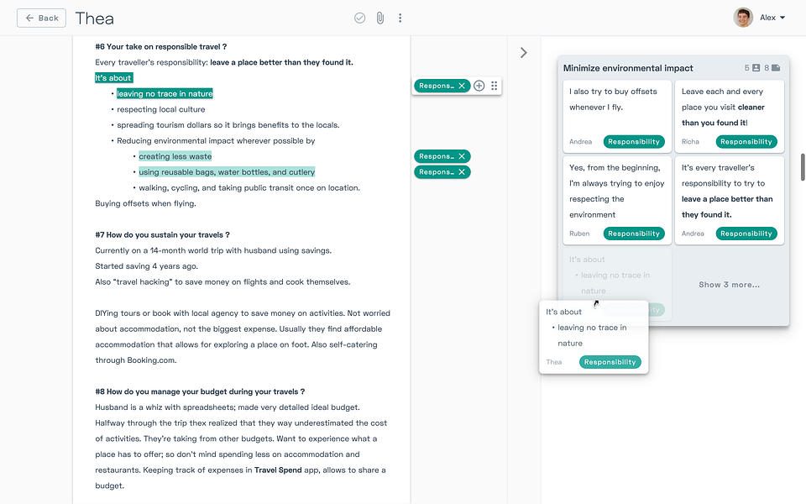
Task: Add a tag with the plus circle icon
Action: 479,86
